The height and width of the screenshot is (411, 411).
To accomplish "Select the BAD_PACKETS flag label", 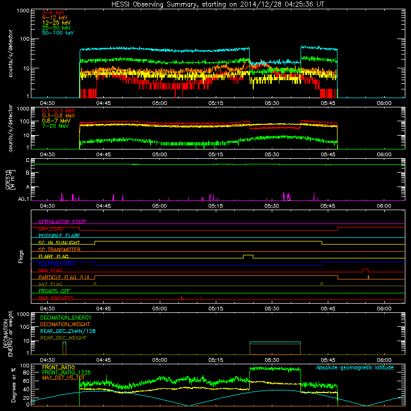I will (56, 298).
